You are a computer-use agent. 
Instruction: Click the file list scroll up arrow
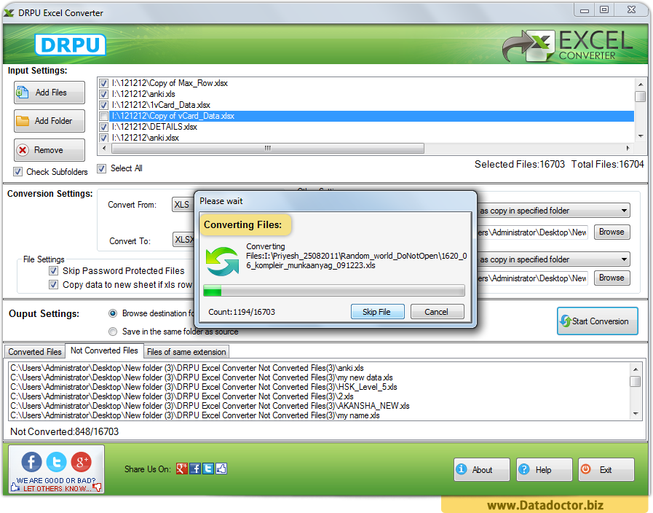coord(641,84)
